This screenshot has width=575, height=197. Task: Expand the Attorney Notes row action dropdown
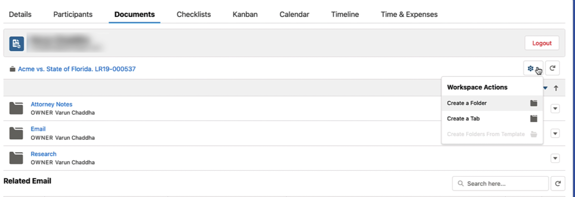(x=556, y=108)
